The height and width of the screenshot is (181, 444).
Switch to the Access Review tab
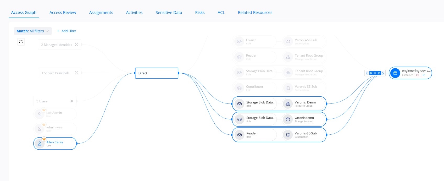(x=63, y=12)
